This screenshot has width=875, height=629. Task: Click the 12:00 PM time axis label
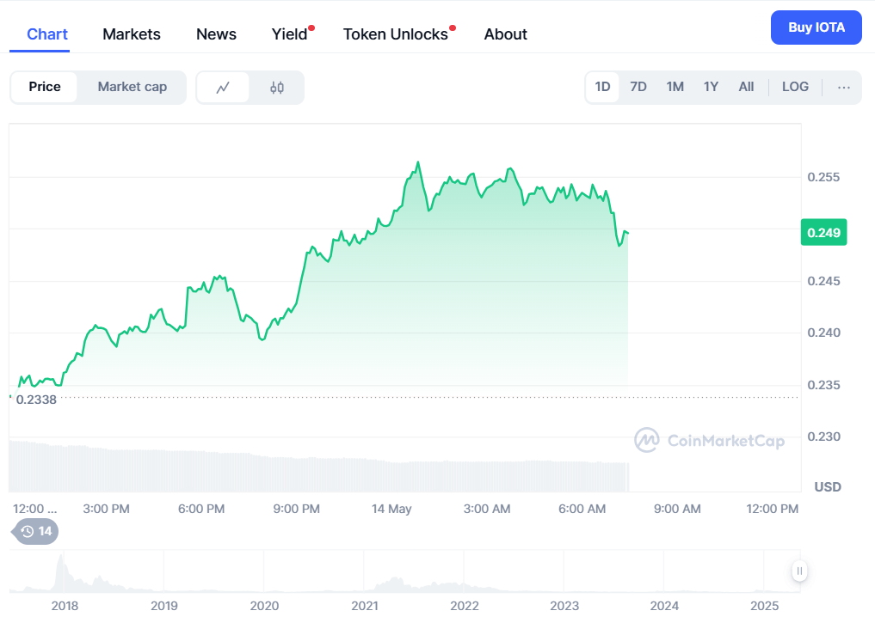(x=773, y=509)
